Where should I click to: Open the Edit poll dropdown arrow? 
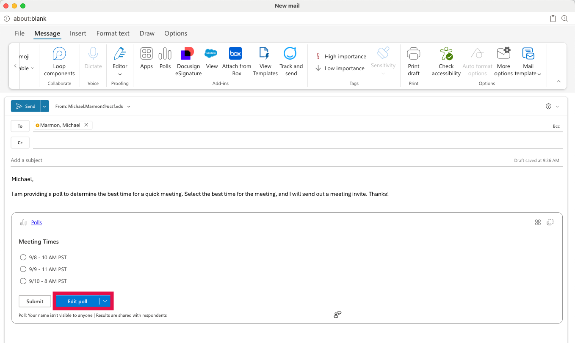[x=105, y=301]
